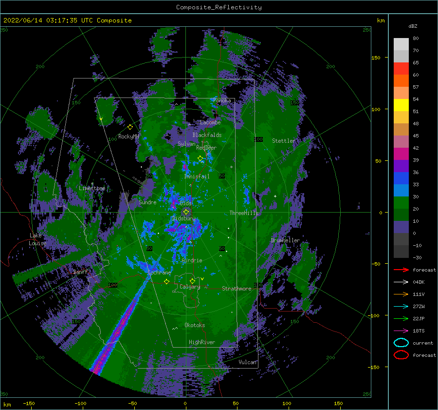This screenshot has height=410, width=438.
Task: Click the orange 111V arrow icon
Action: pyautogui.click(x=401, y=294)
